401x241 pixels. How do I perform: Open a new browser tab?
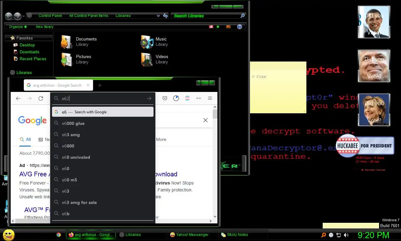coord(100,85)
